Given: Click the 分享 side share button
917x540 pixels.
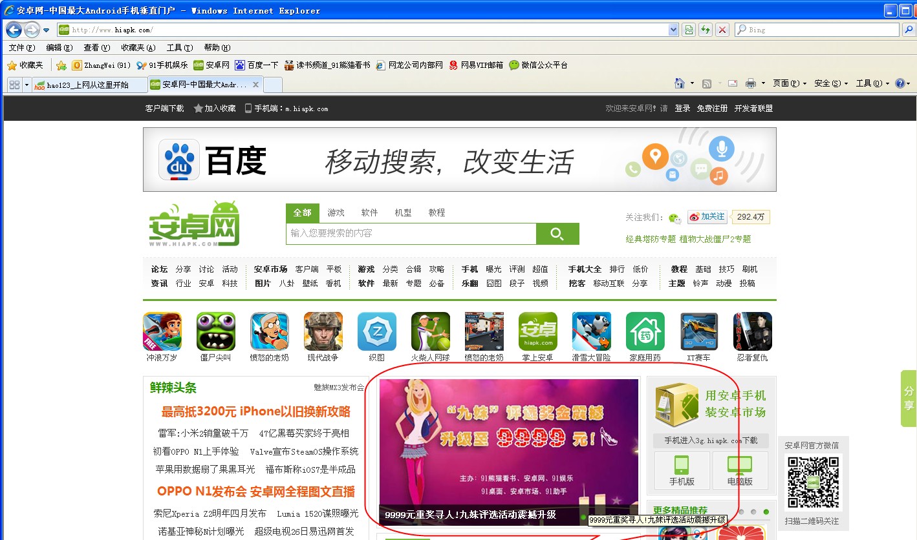Looking at the screenshot, I should tap(909, 398).
